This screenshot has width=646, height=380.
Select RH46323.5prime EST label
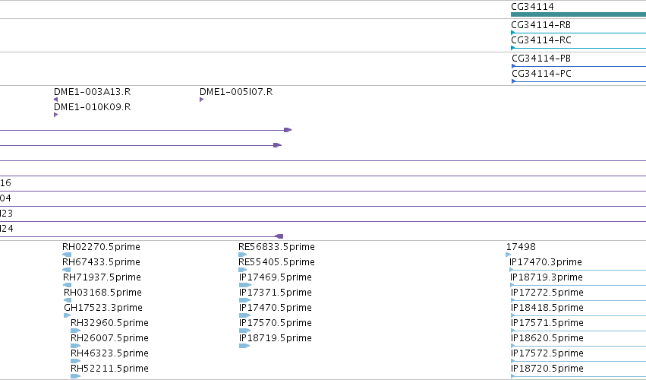pyautogui.click(x=109, y=354)
